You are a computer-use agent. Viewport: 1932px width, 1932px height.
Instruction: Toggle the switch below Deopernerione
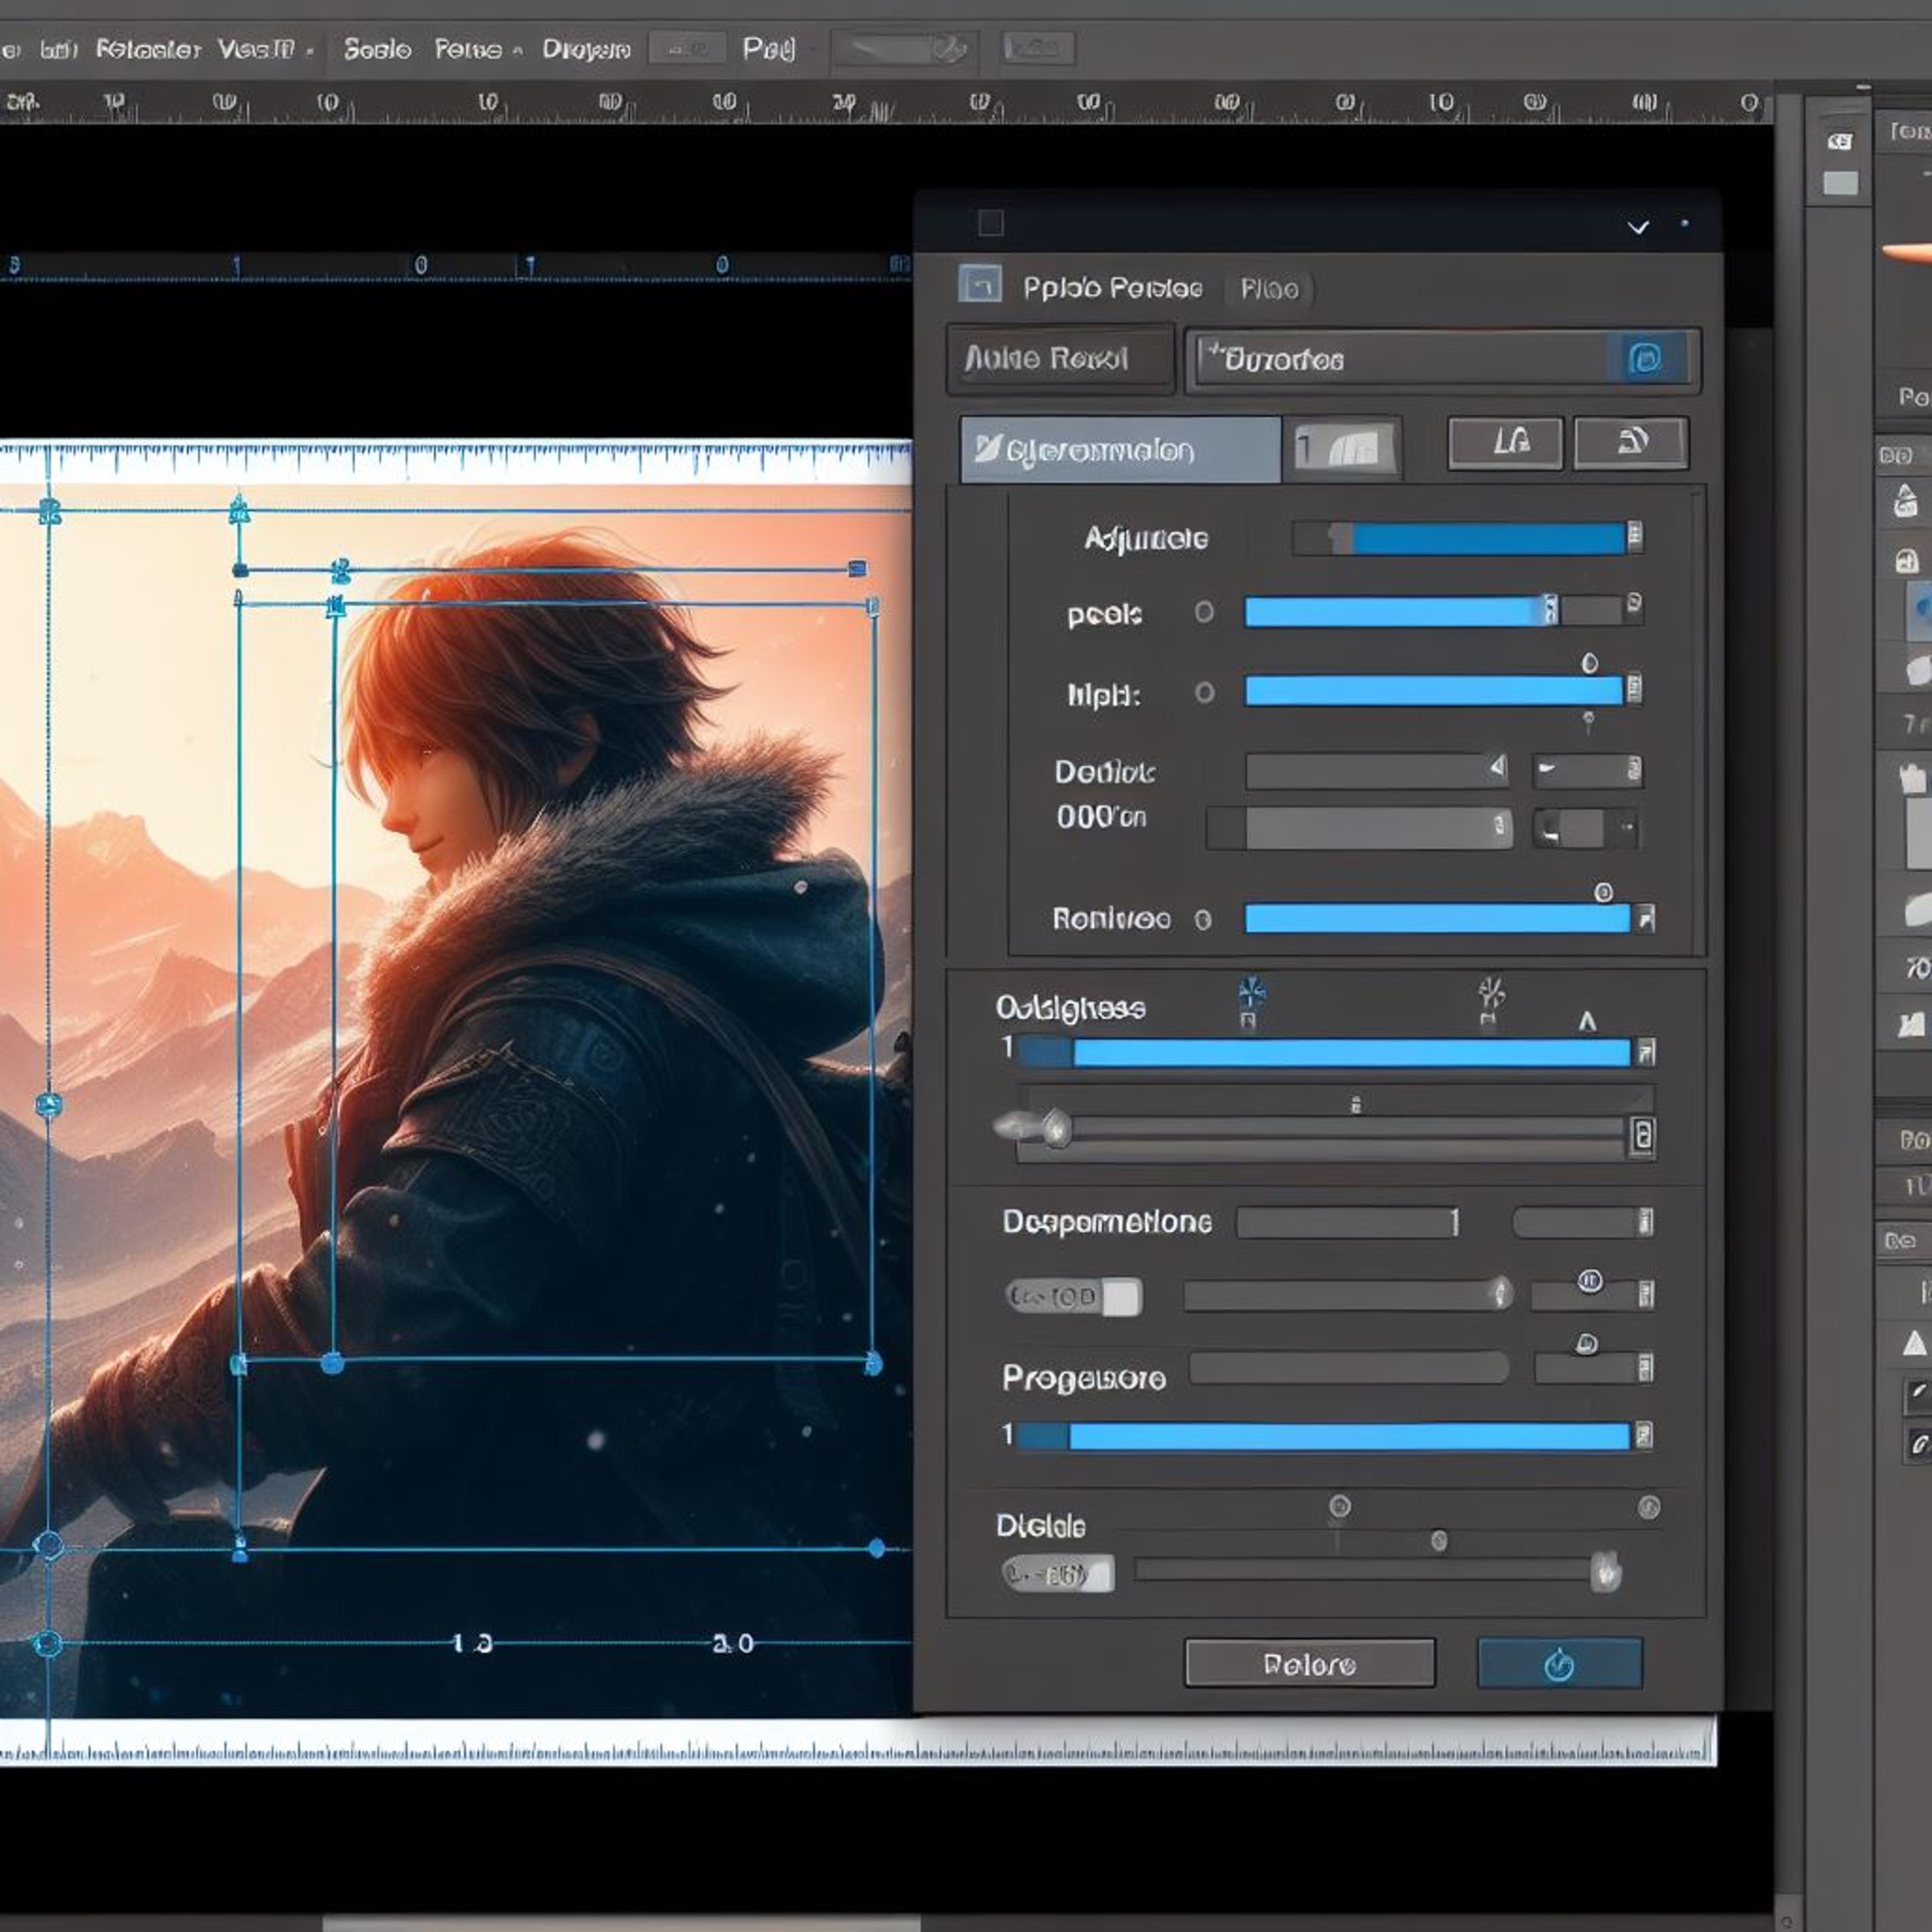click(x=1073, y=1297)
